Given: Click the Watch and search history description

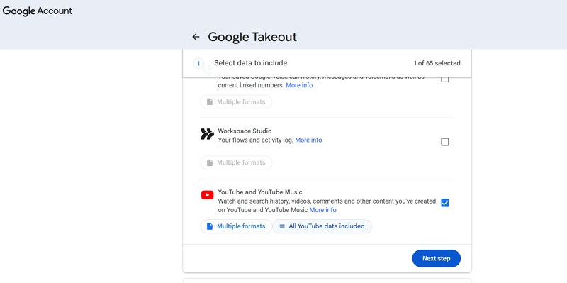Looking at the screenshot, I should [327, 206].
